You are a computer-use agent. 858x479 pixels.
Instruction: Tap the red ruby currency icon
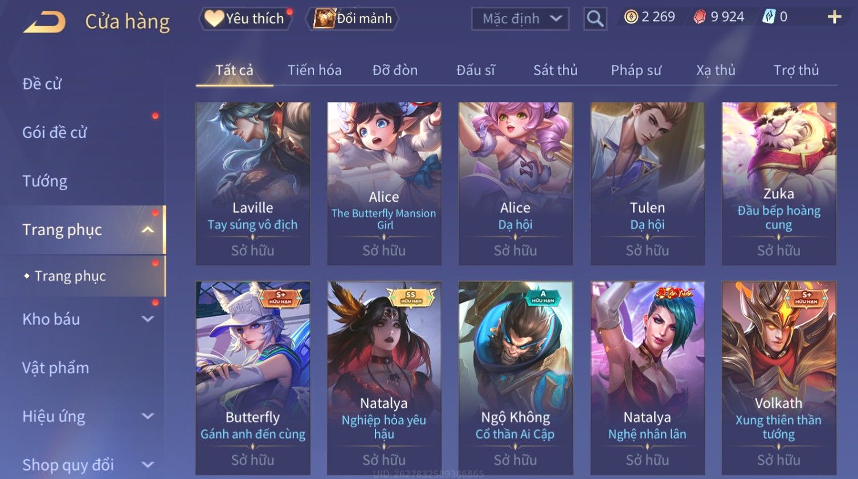tap(699, 17)
